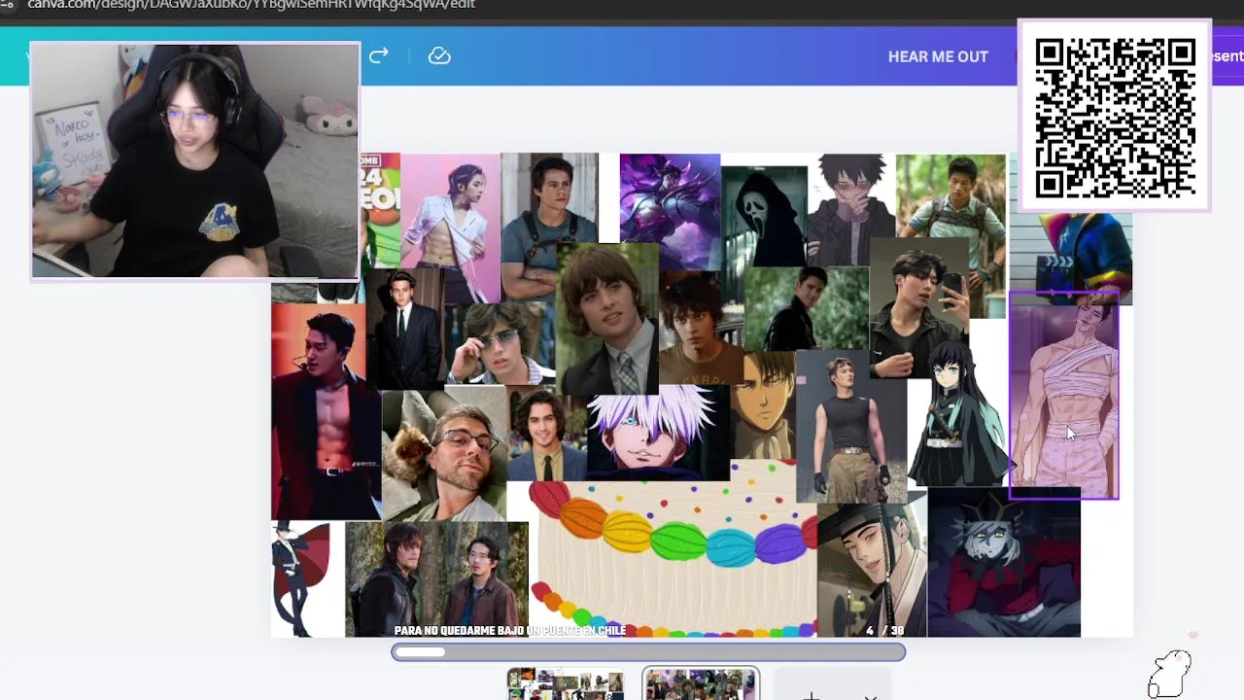
Task: Click the cloud save status icon
Action: [x=439, y=55]
